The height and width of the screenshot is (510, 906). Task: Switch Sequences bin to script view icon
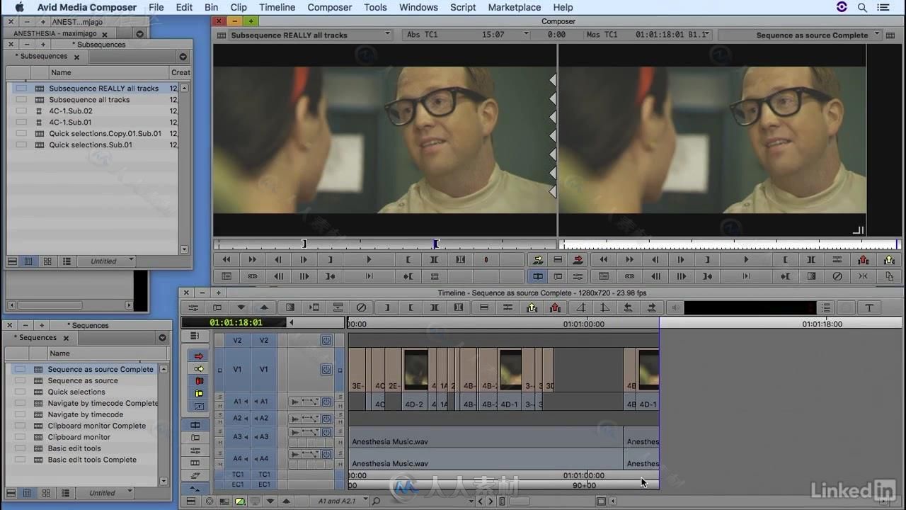pos(64,493)
